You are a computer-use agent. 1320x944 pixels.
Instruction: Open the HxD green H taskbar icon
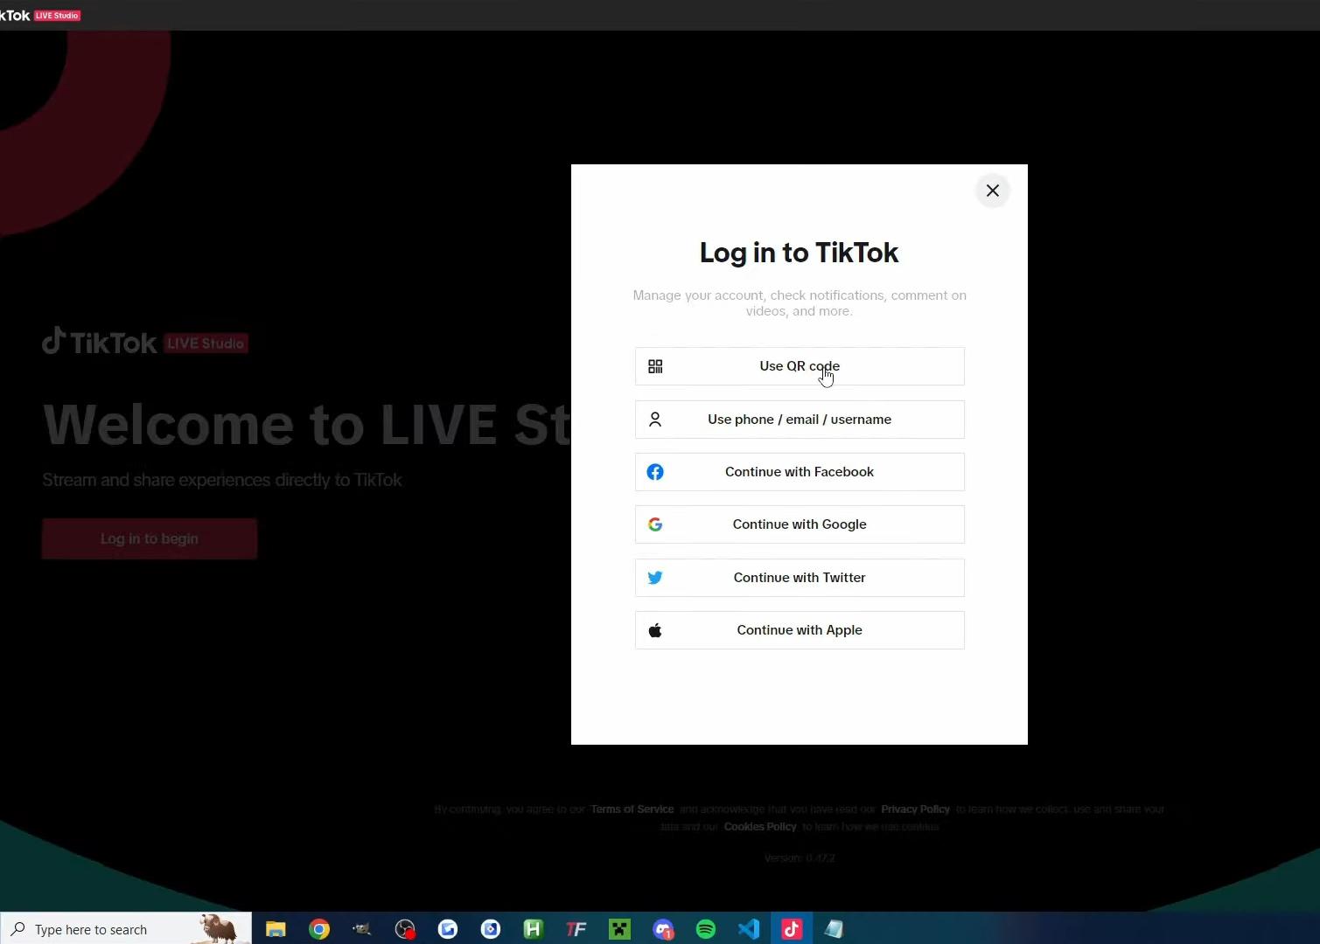534,929
